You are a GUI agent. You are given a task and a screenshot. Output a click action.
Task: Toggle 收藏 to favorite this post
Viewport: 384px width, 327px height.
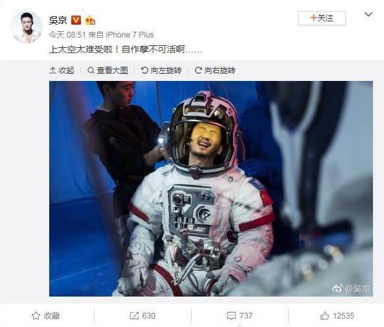point(46,316)
